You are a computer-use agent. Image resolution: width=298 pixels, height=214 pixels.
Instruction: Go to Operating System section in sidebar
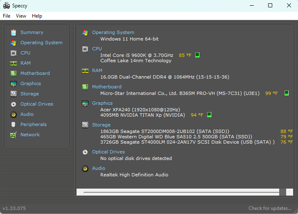pyautogui.click(x=41, y=43)
